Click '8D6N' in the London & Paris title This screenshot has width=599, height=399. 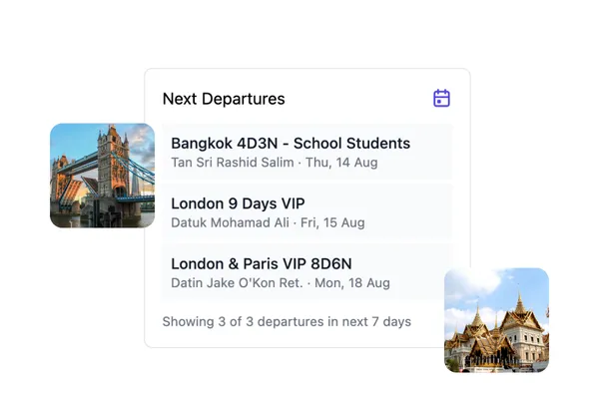[329, 263]
